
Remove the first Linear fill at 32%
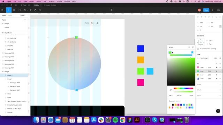point(220,67)
